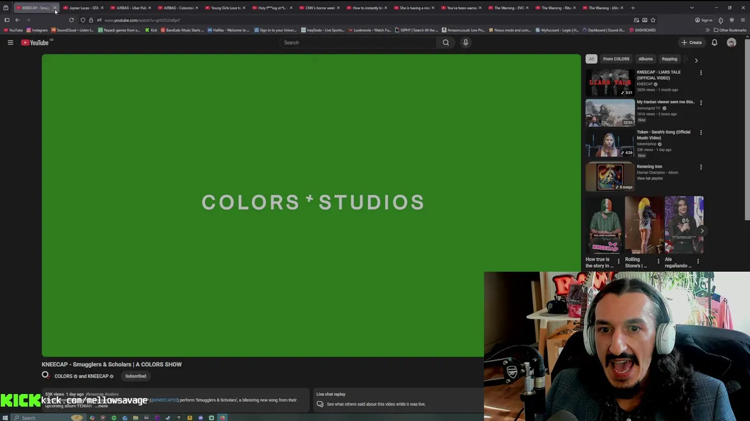
Task: Open SoundCloud bookmark
Action: [73, 30]
